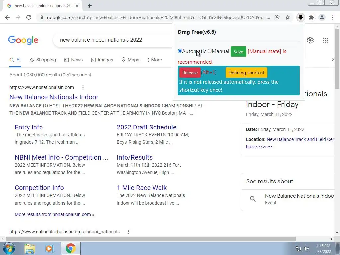The image size is (340, 255).
Task: Switch to the Maps tab
Action: (130, 60)
